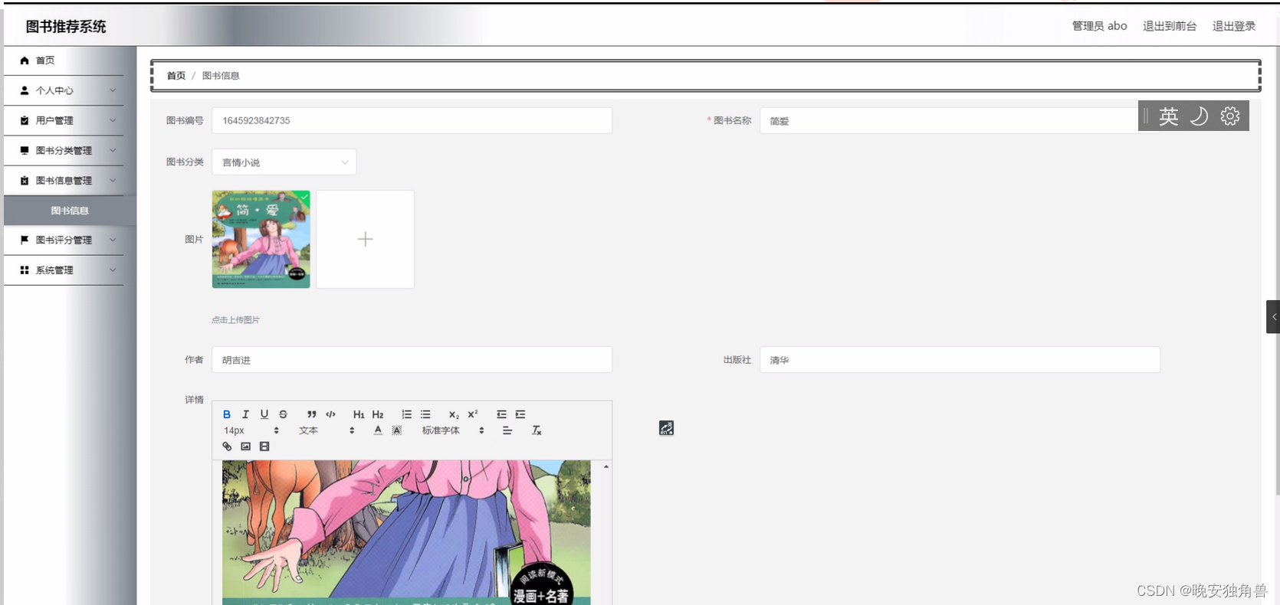
Task: Click the 首页 breadcrumb link
Action: click(176, 76)
